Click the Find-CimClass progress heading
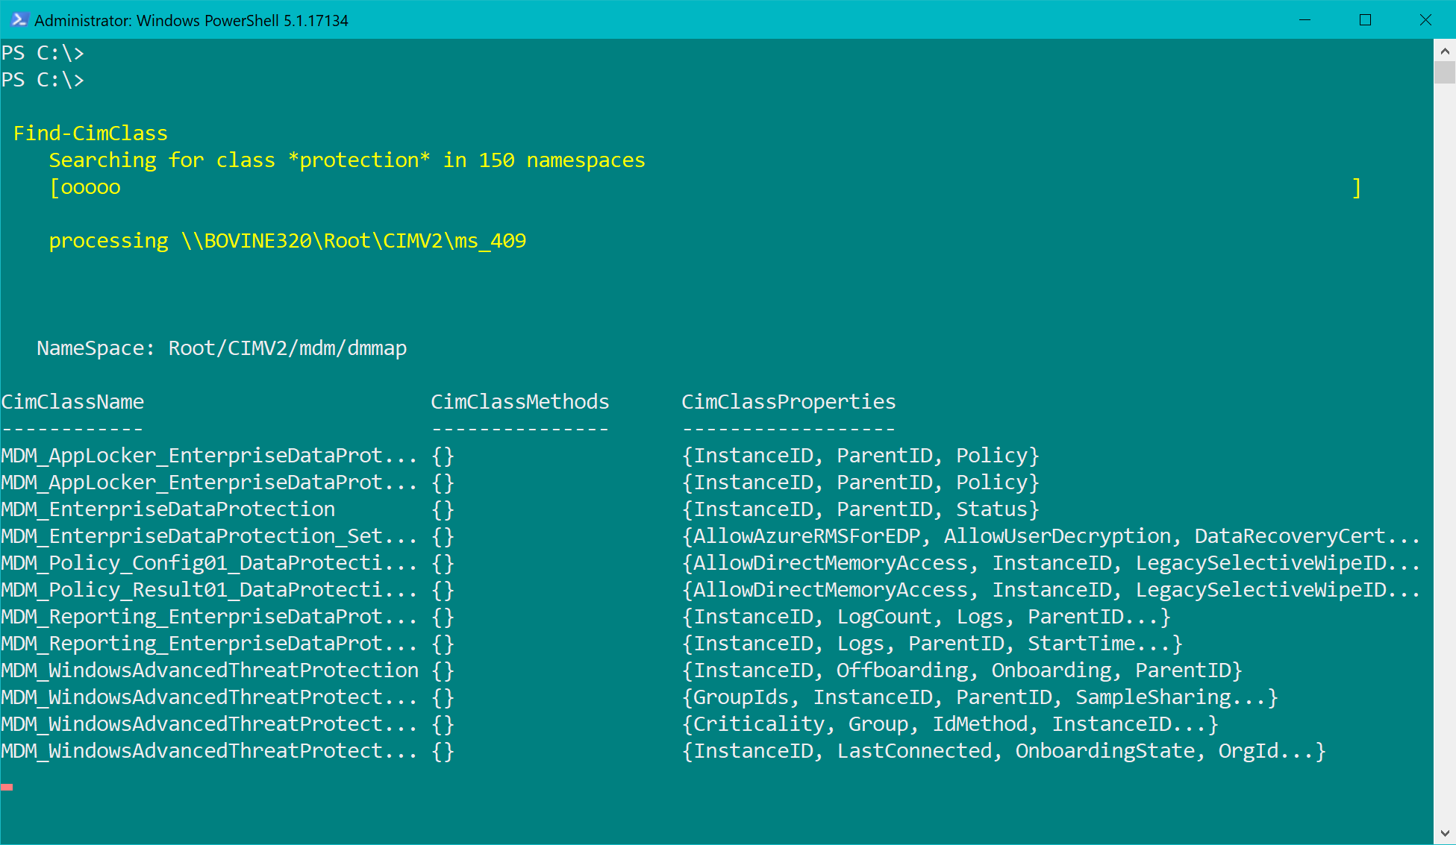 [x=90, y=133]
